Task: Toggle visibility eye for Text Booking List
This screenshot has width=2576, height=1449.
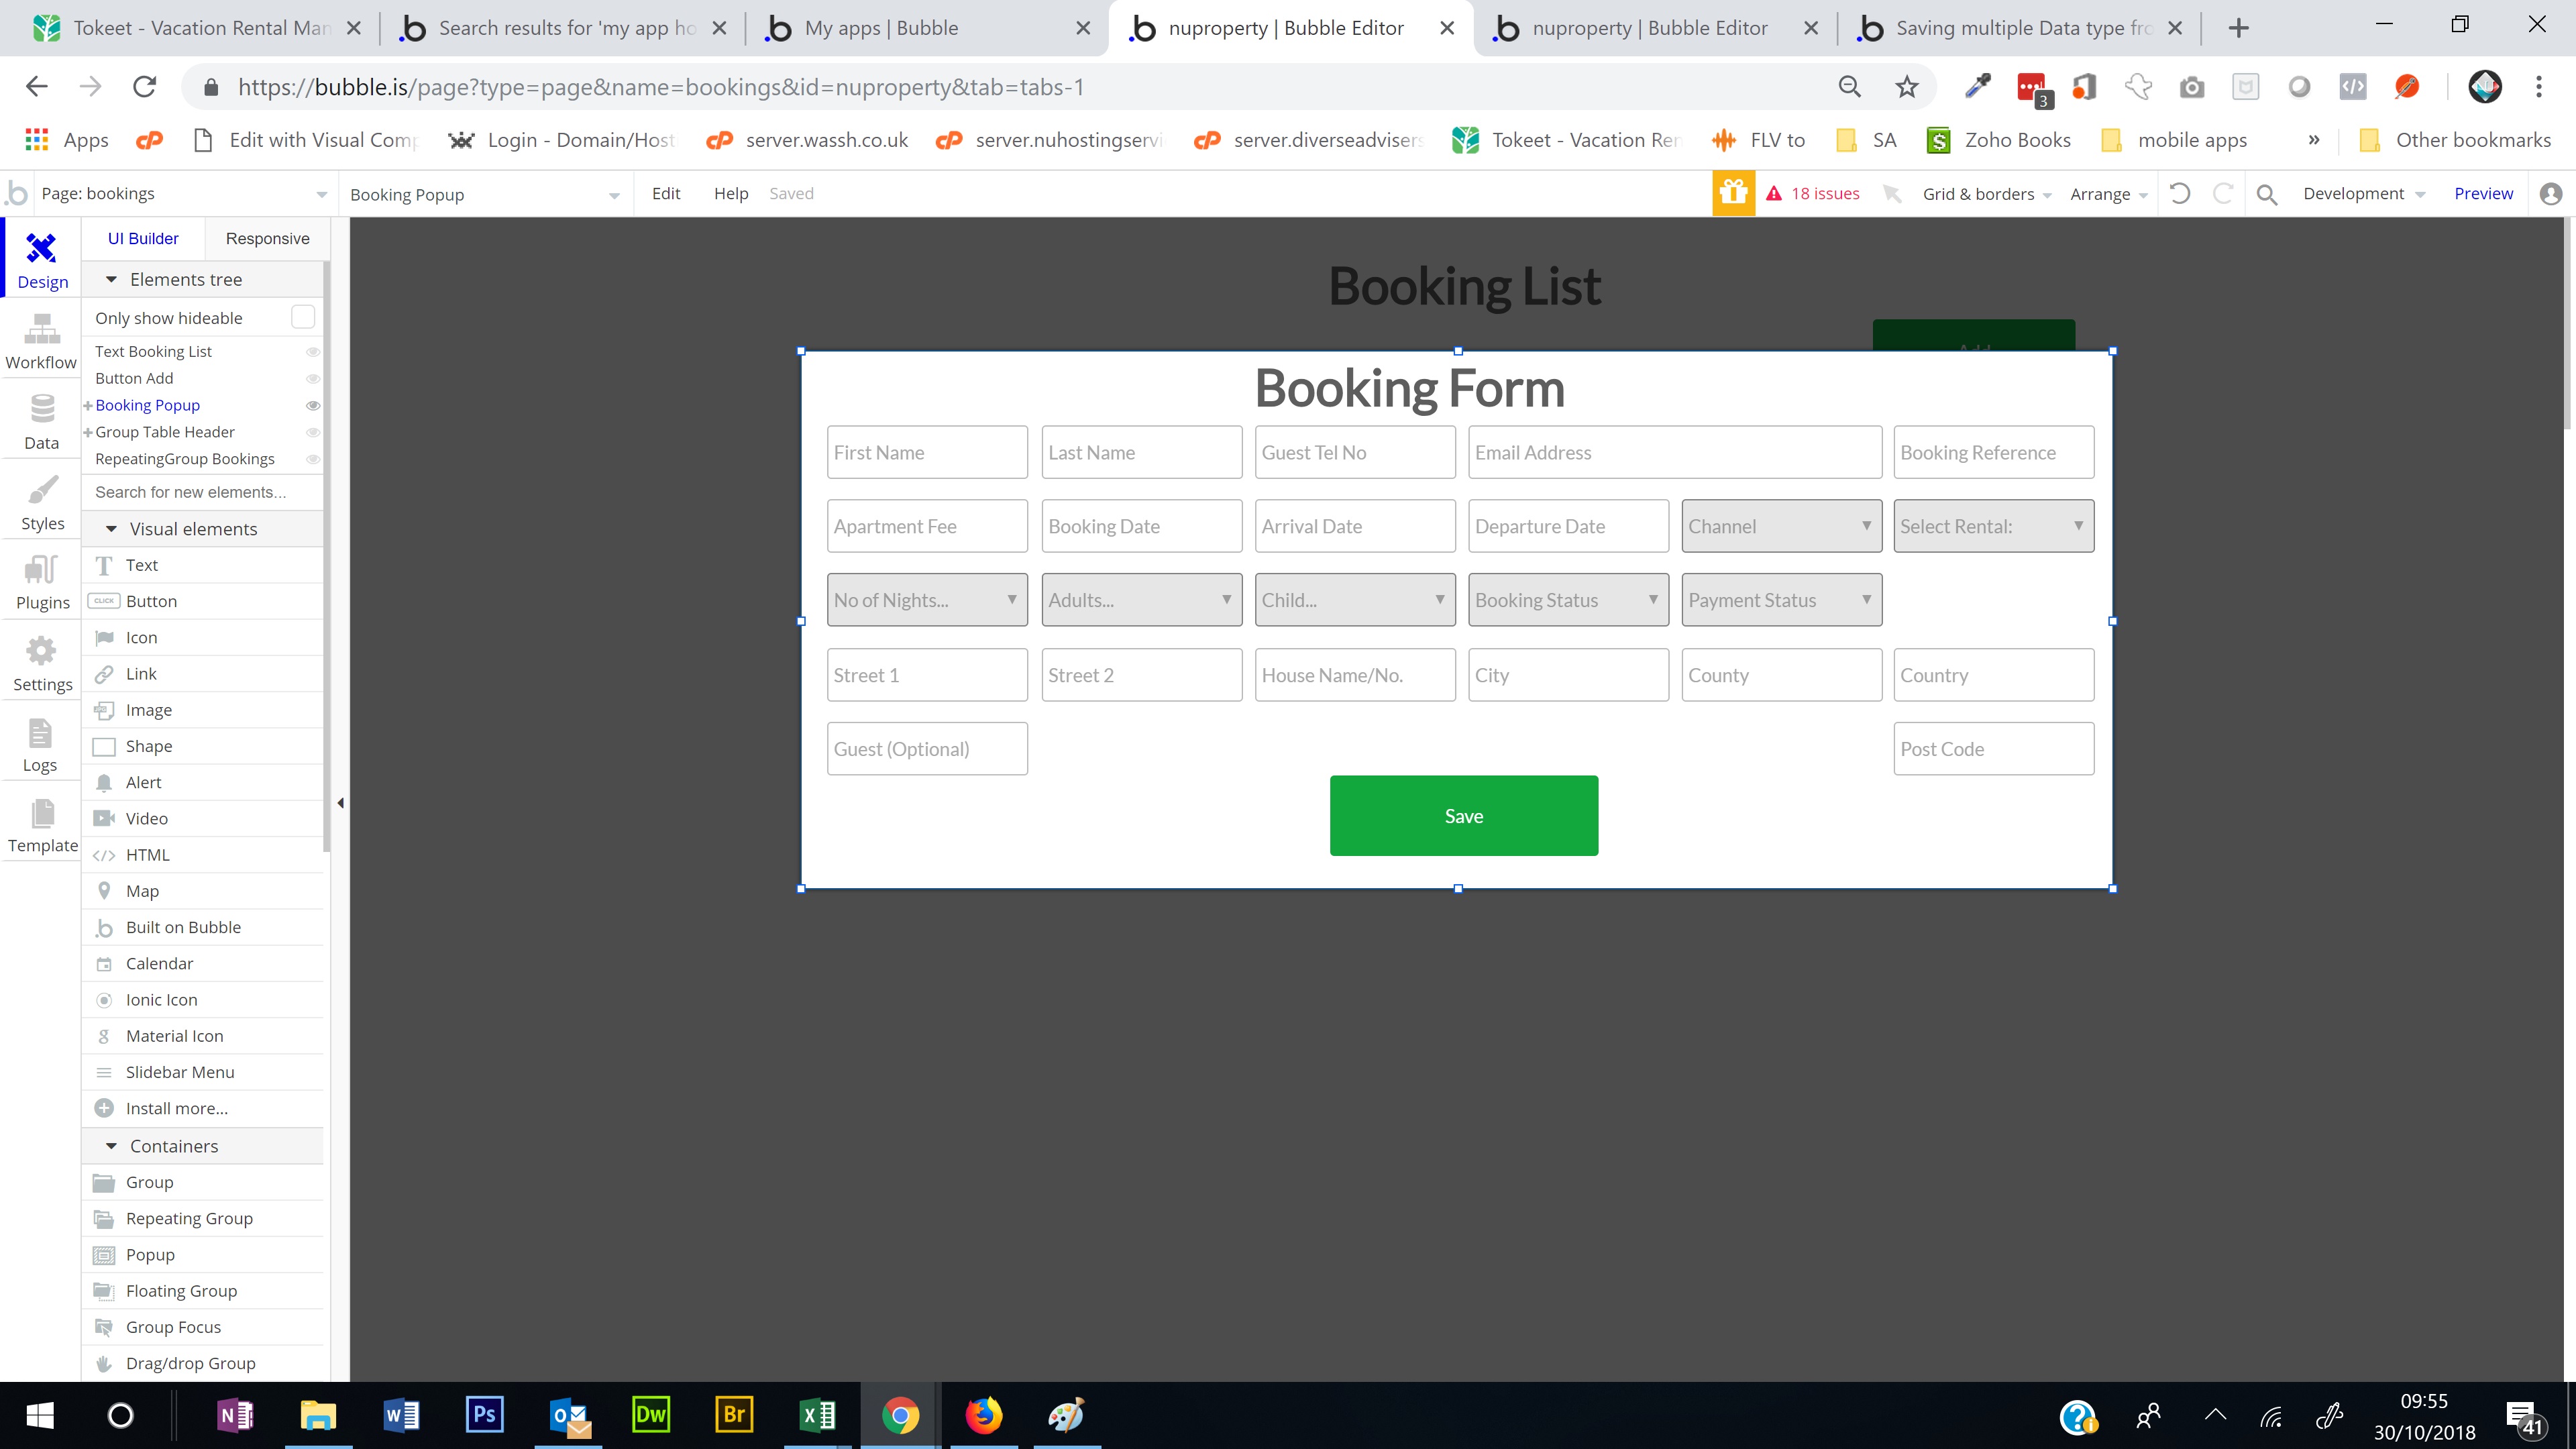Action: coord(312,352)
